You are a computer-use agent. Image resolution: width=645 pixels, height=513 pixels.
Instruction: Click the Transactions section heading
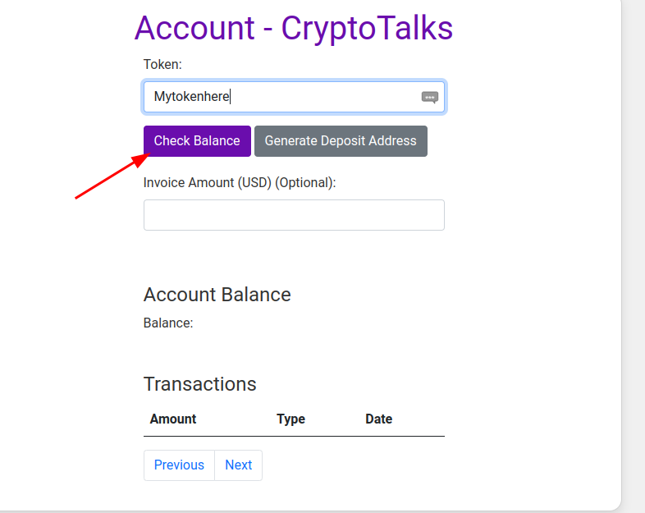199,384
